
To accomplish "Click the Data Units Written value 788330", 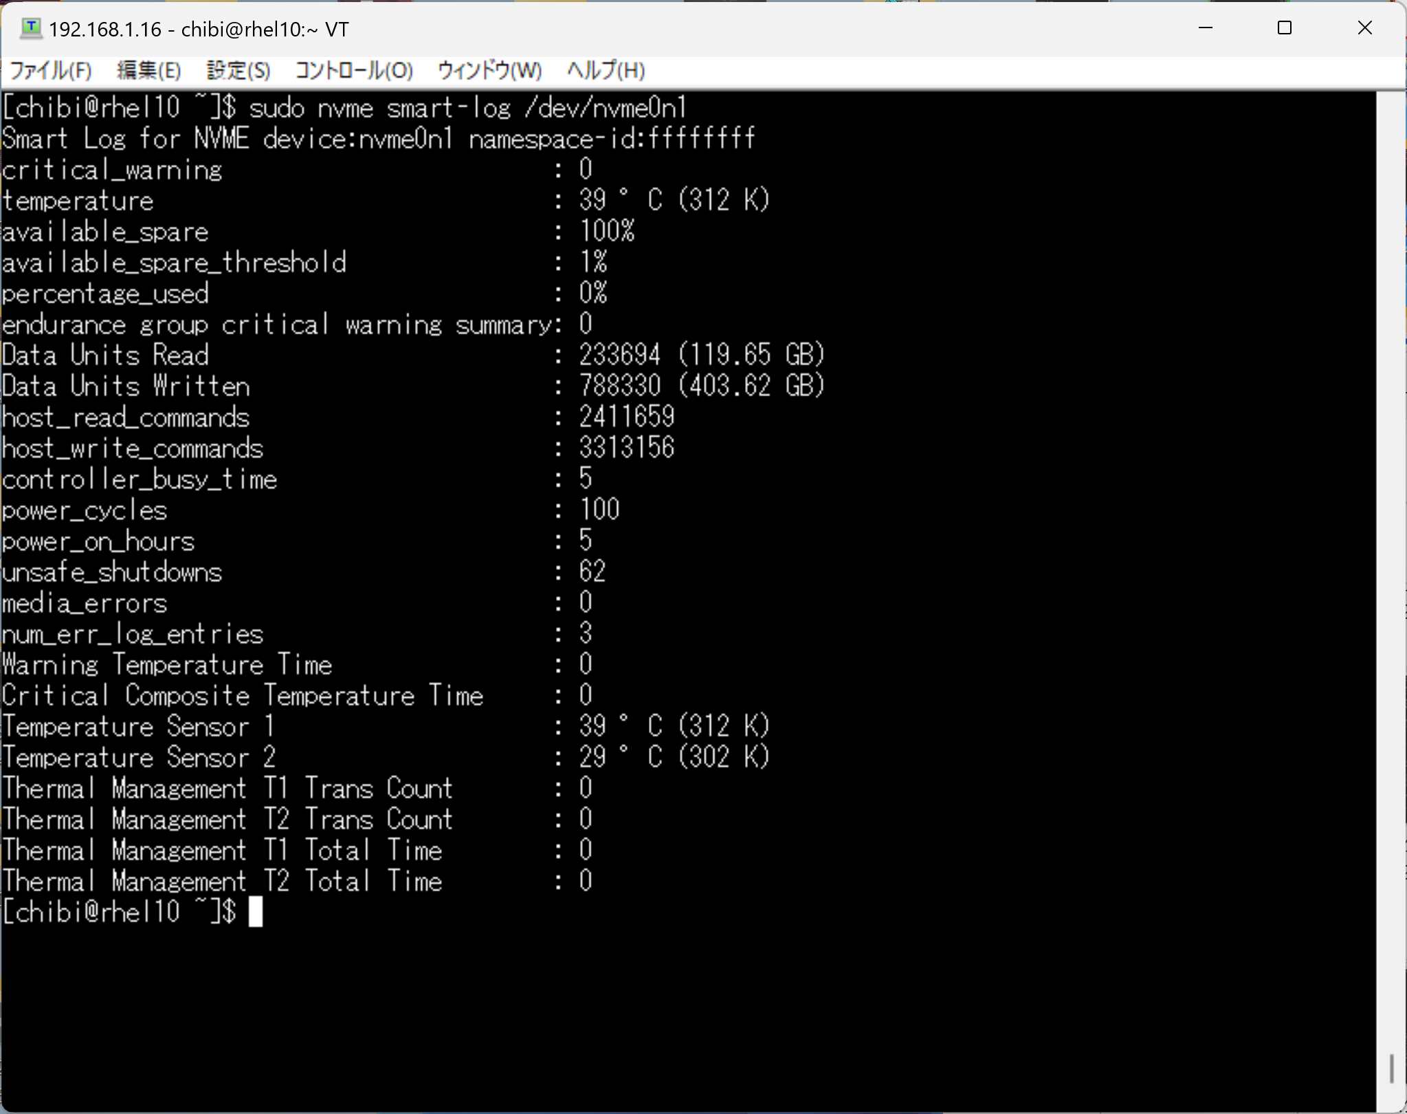I will 619,386.
